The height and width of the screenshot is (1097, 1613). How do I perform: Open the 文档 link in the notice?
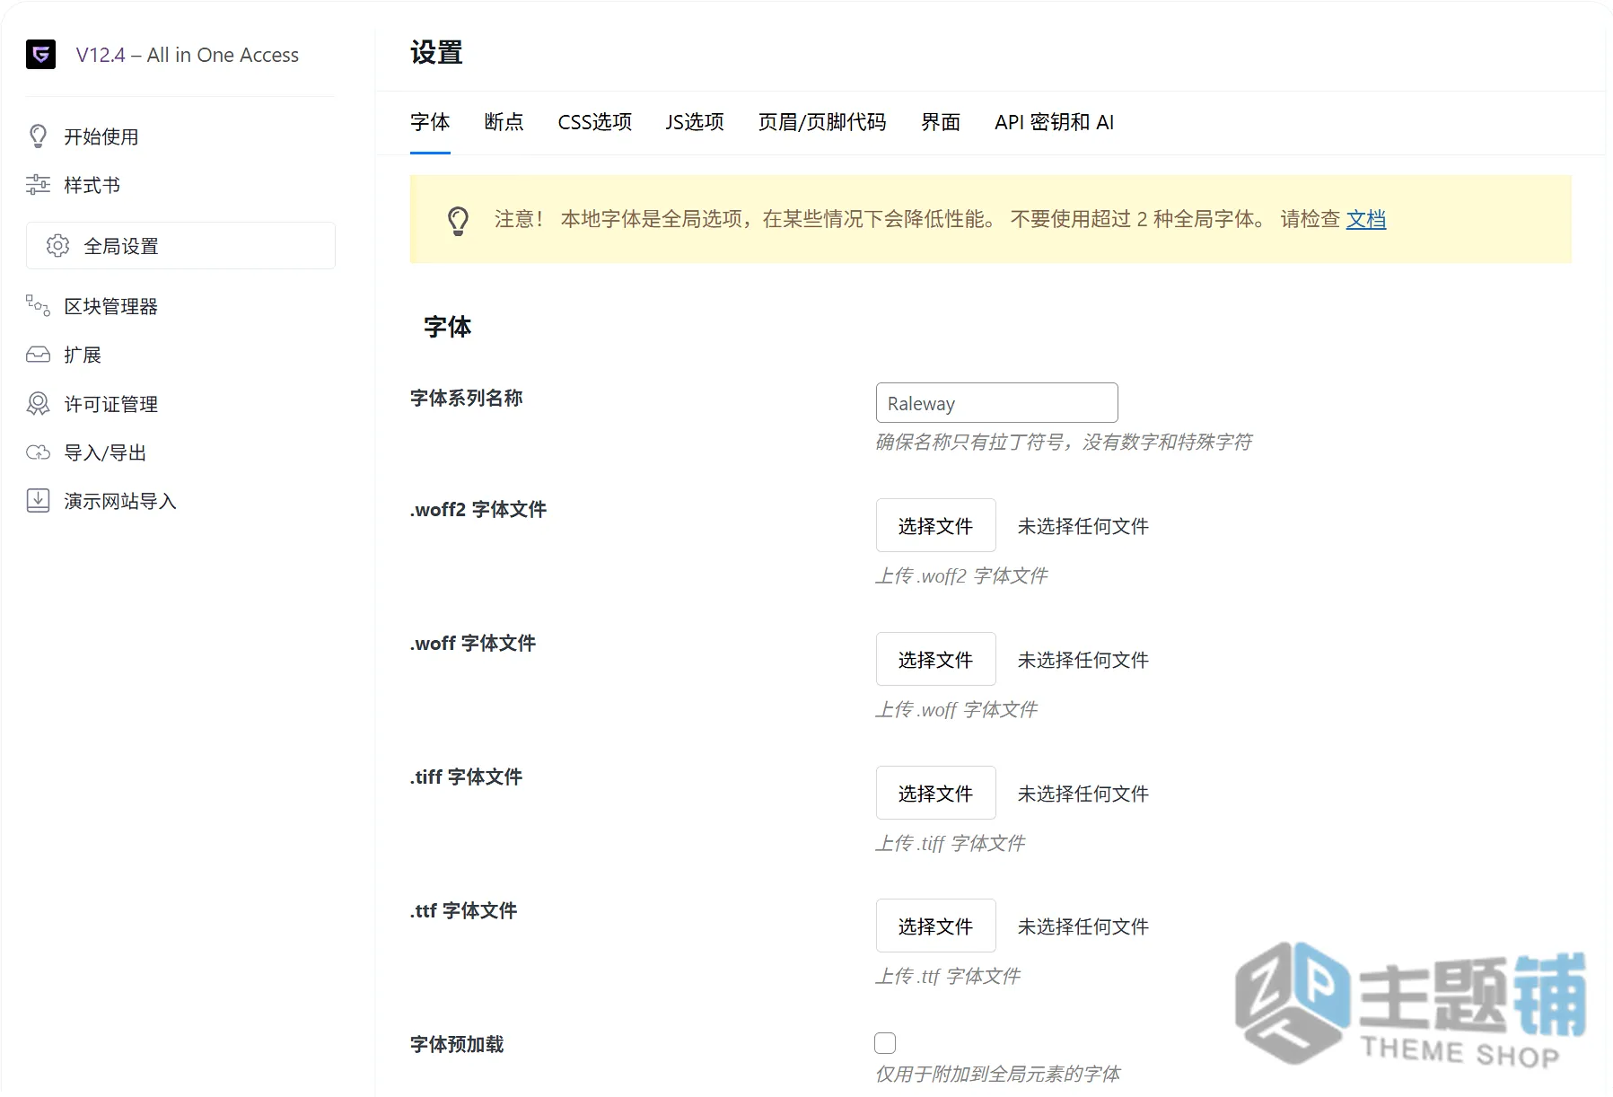(1366, 219)
